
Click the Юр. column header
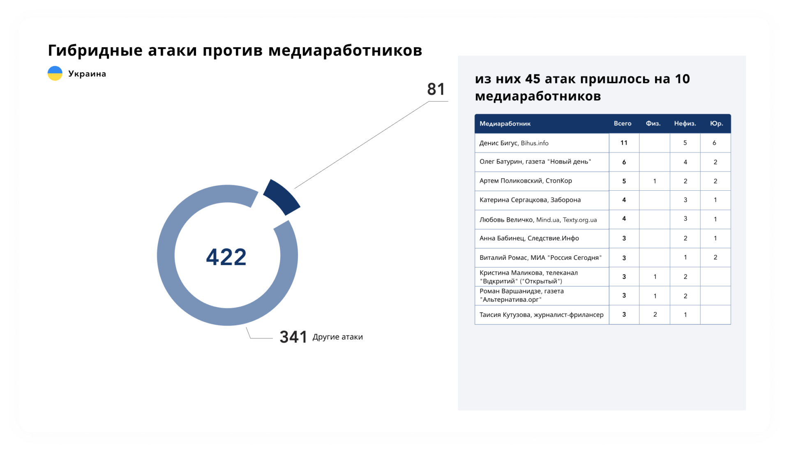click(x=716, y=124)
